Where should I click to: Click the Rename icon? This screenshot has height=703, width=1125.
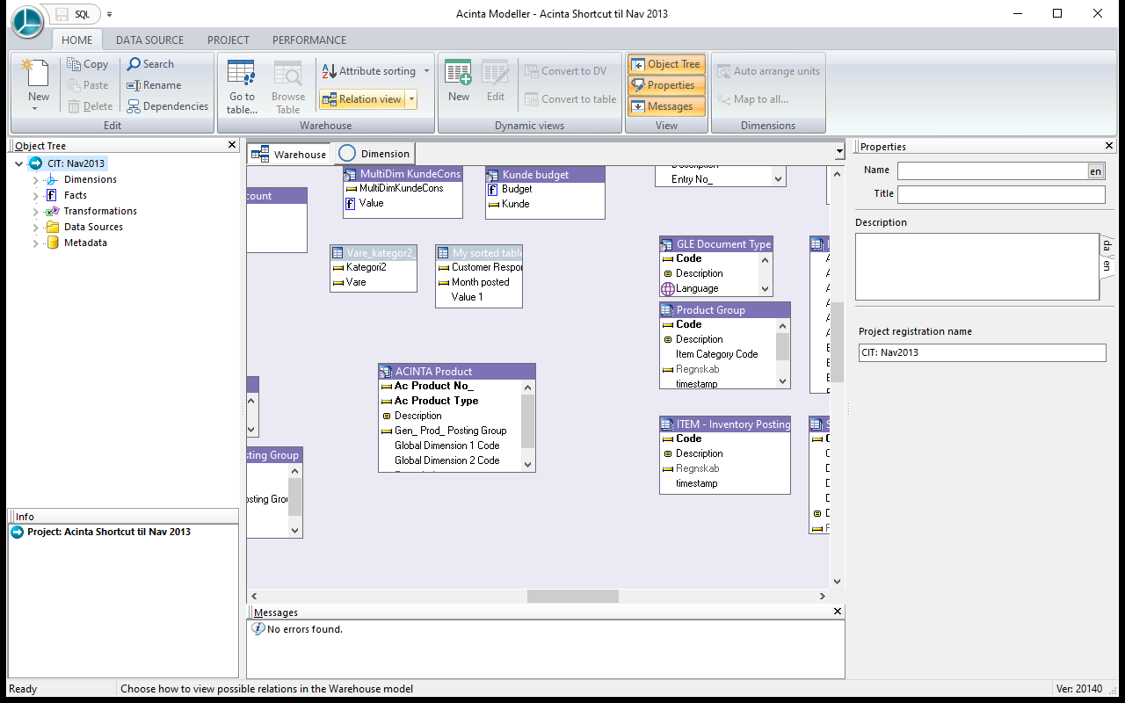point(134,85)
